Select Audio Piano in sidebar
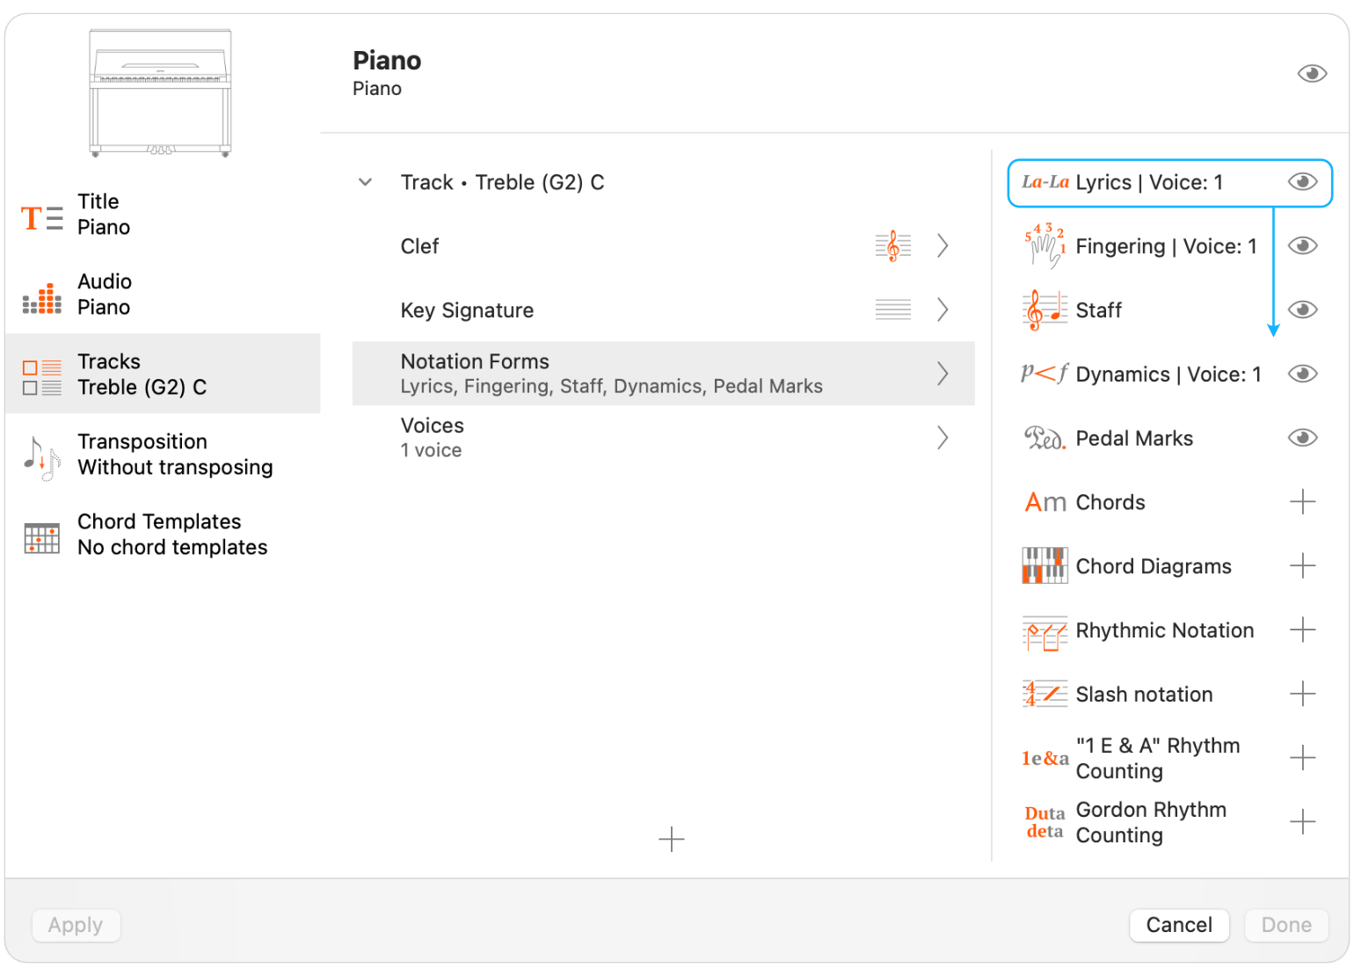Viewport: 1354px width, 976px height. [163, 295]
